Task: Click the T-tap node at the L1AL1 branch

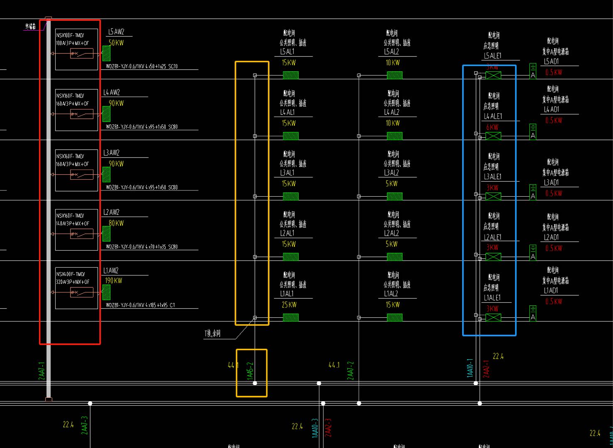Action: coord(255,317)
